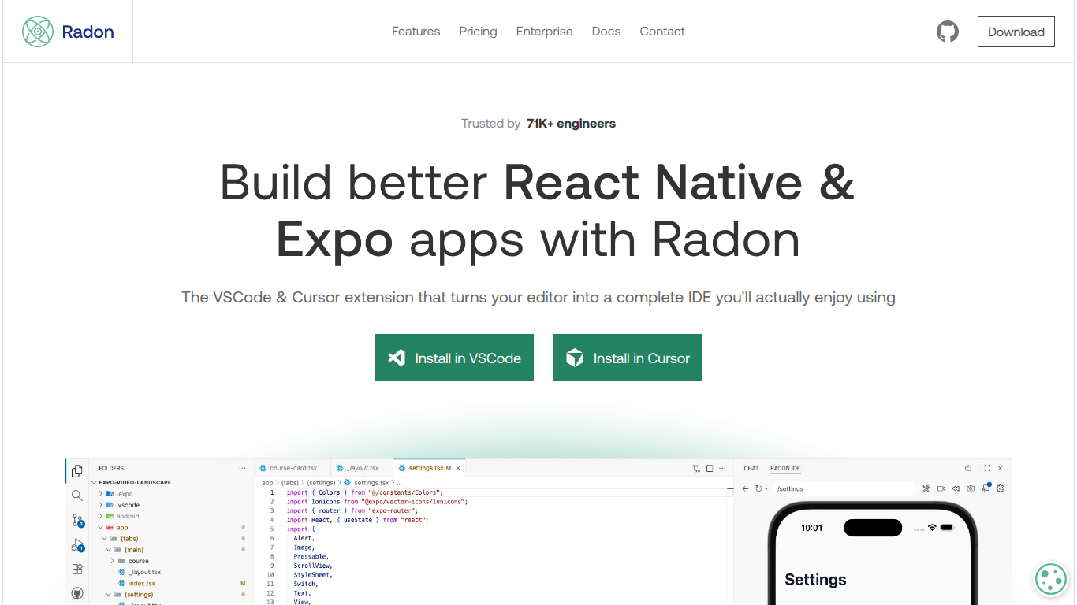Click the '71K+ engineers' text
The height and width of the screenshot is (605, 1077).
click(572, 124)
